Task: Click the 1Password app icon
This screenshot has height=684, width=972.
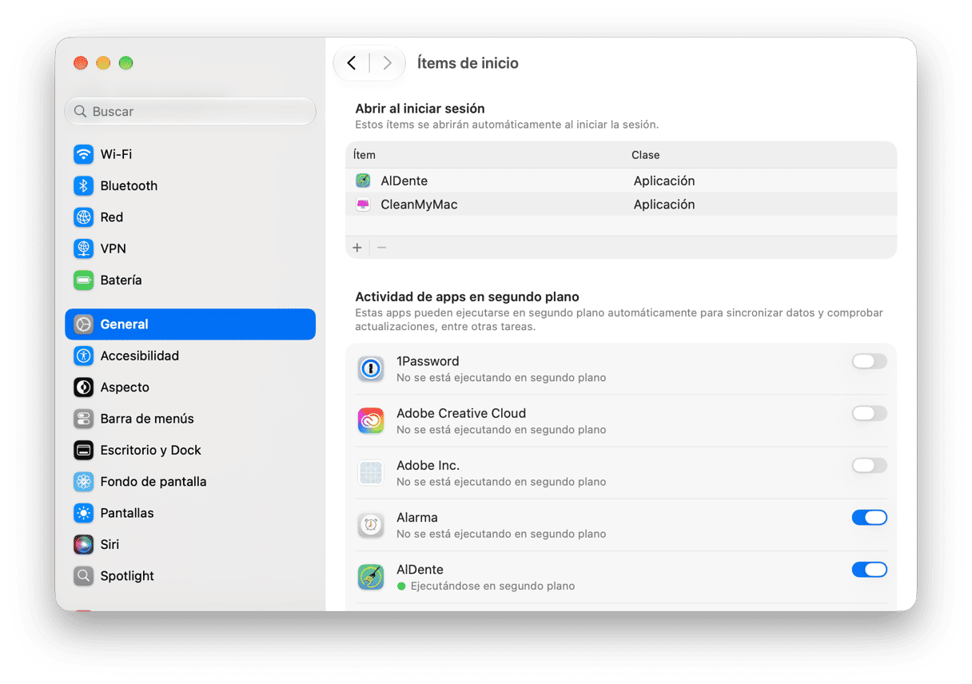Action: pyautogui.click(x=371, y=368)
